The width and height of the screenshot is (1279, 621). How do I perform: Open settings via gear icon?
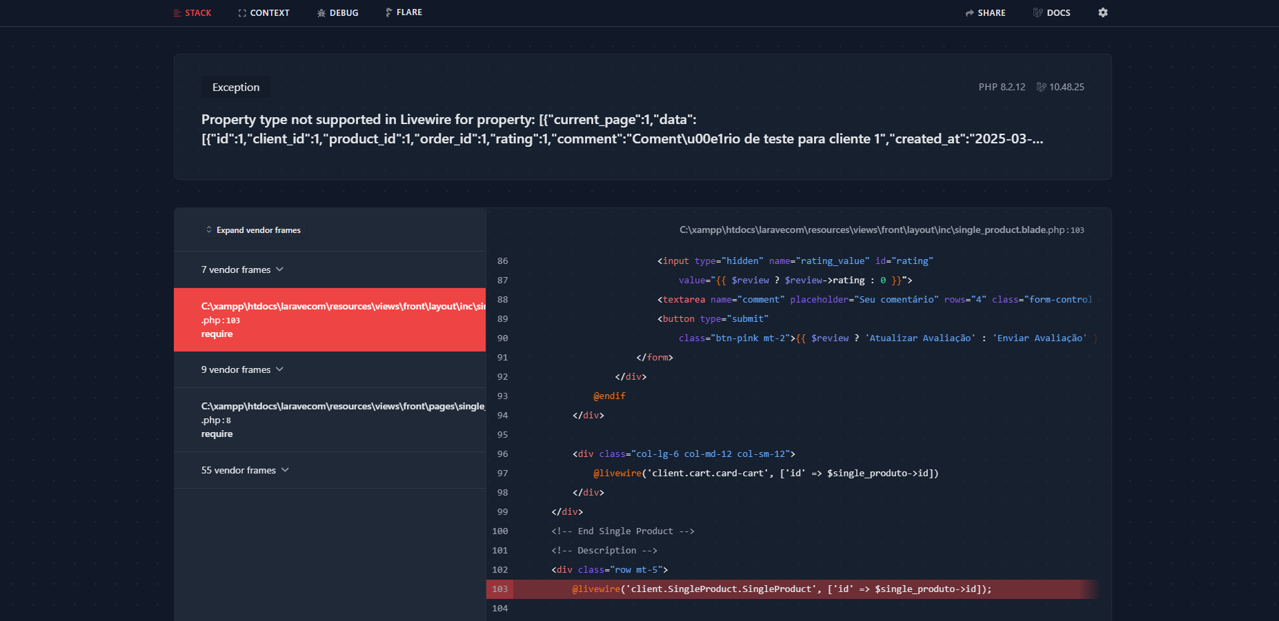(x=1103, y=12)
